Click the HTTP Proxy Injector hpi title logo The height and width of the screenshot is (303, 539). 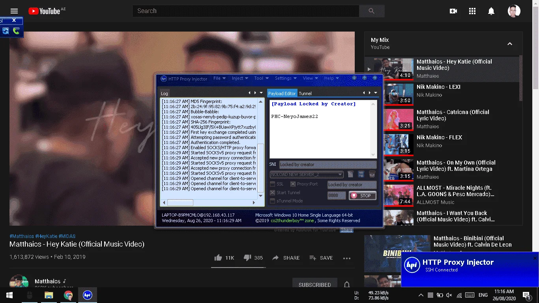[x=164, y=79]
